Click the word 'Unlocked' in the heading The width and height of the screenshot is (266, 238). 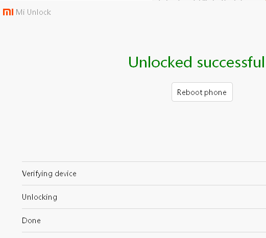point(160,62)
